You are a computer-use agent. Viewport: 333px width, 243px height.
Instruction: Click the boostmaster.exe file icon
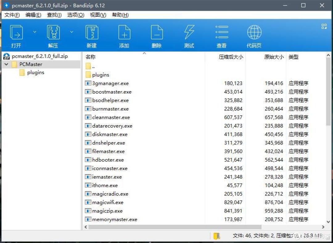pyautogui.click(x=88, y=92)
